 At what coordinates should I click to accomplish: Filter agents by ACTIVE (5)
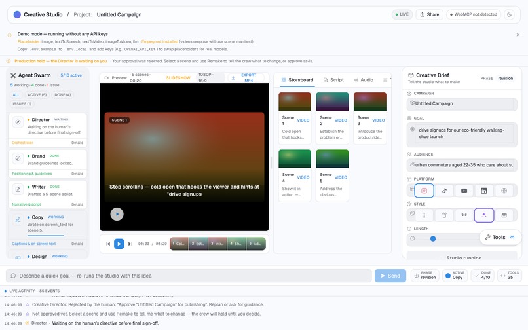pyautogui.click(x=37, y=95)
